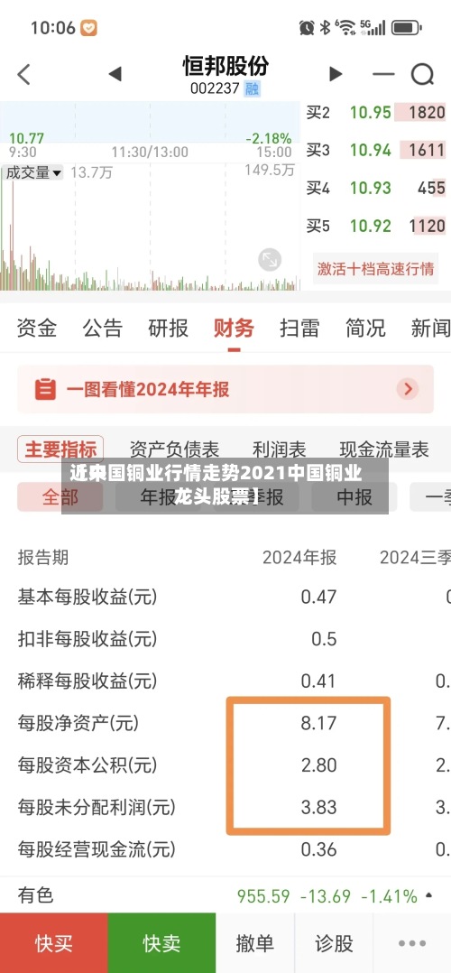Tap the Bluetooth icon in the status bar

(x=325, y=27)
